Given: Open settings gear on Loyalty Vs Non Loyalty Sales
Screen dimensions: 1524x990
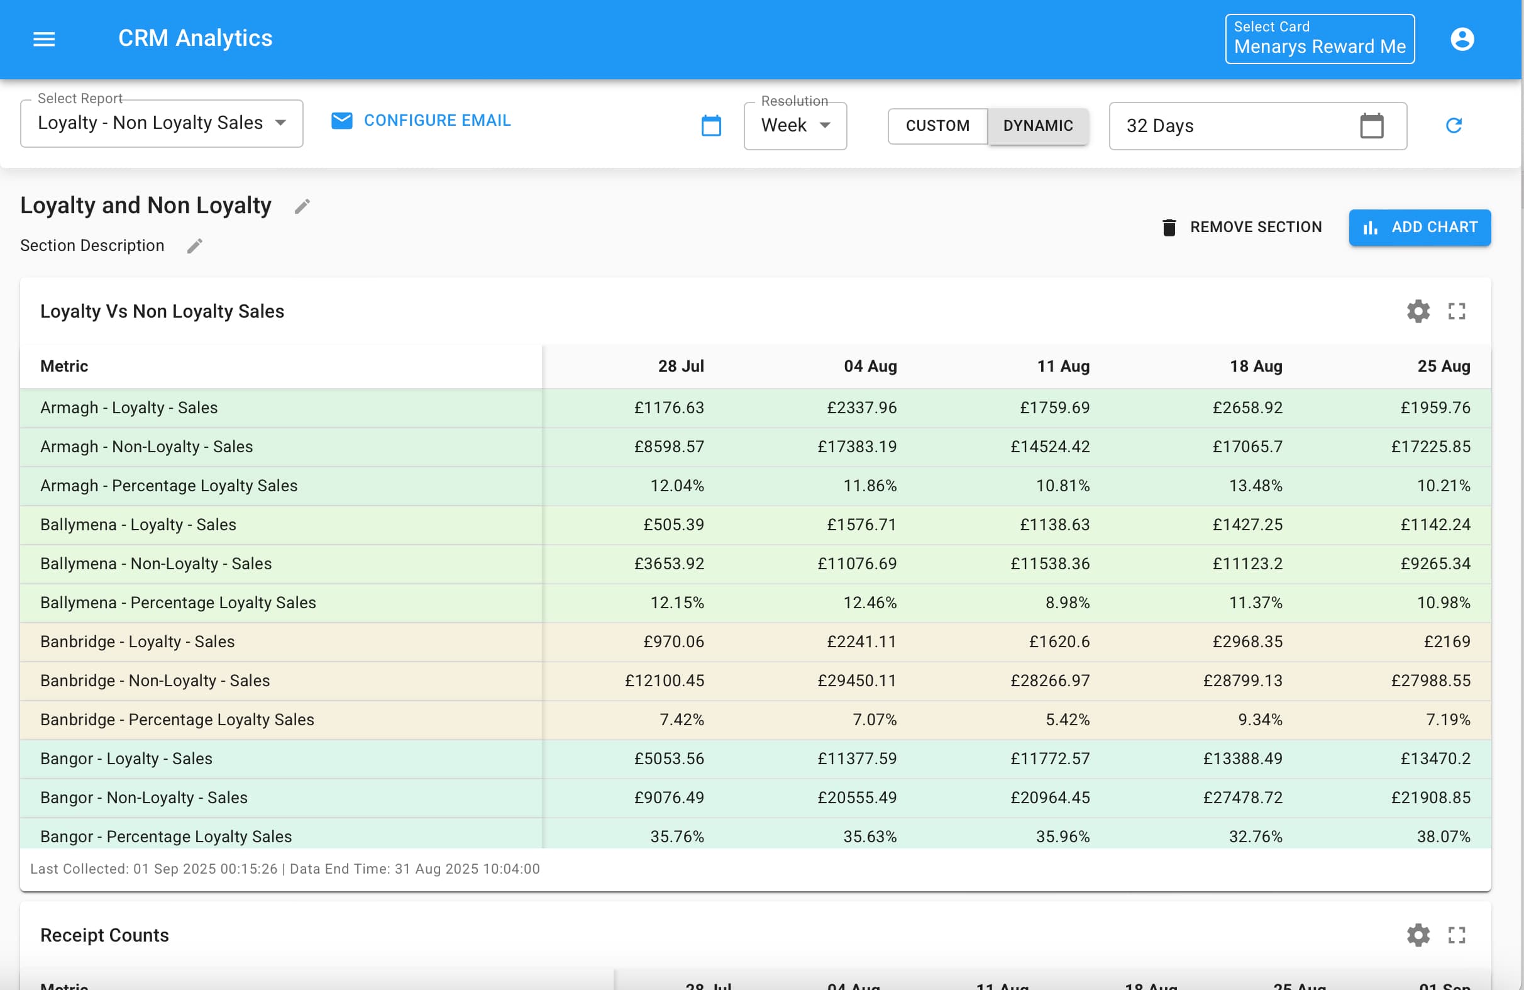Looking at the screenshot, I should pyautogui.click(x=1418, y=311).
